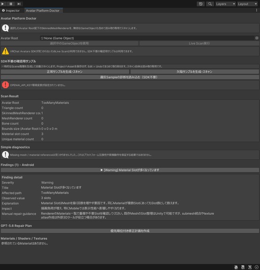
Task: Click the second status bar icon with the slash
Action: click(x=243, y=267)
